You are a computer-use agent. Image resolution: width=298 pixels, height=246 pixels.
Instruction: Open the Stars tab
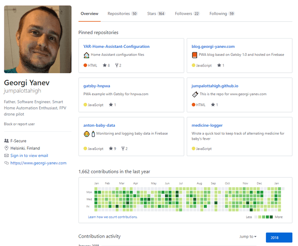pos(156,14)
